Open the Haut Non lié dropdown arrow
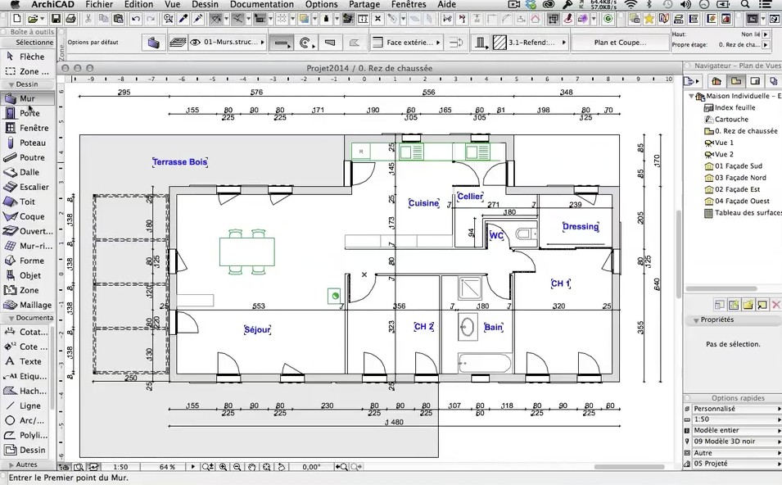The height and width of the screenshot is (485, 782). point(766,34)
